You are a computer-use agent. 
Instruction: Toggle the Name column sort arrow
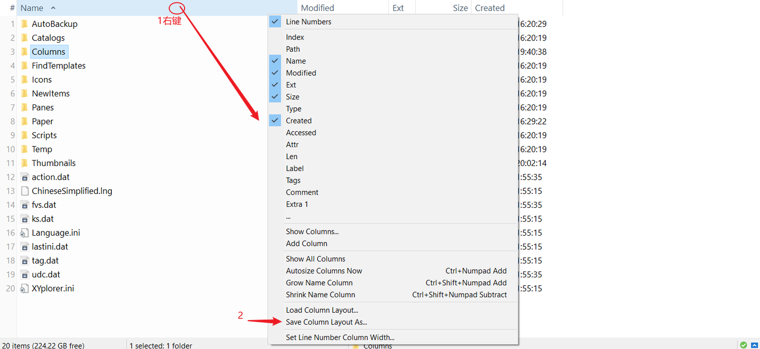[53, 8]
